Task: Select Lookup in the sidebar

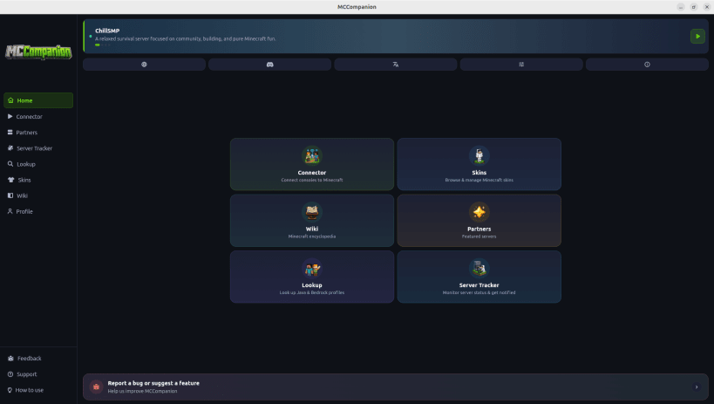Action: pos(38,164)
